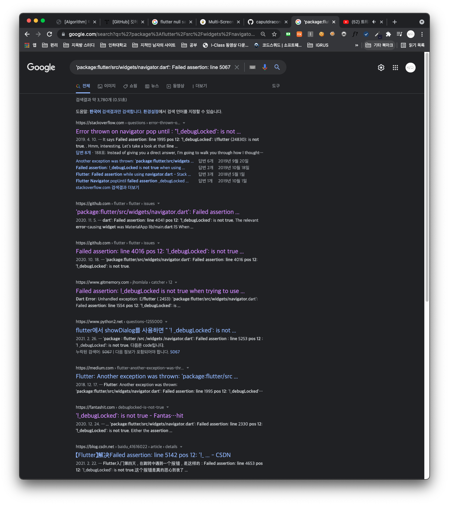Image resolution: width=449 pixels, height=505 pixels.
Task: Open 'Flutter Navigator.popUntil failed assertion' sublink
Action: click(132, 181)
